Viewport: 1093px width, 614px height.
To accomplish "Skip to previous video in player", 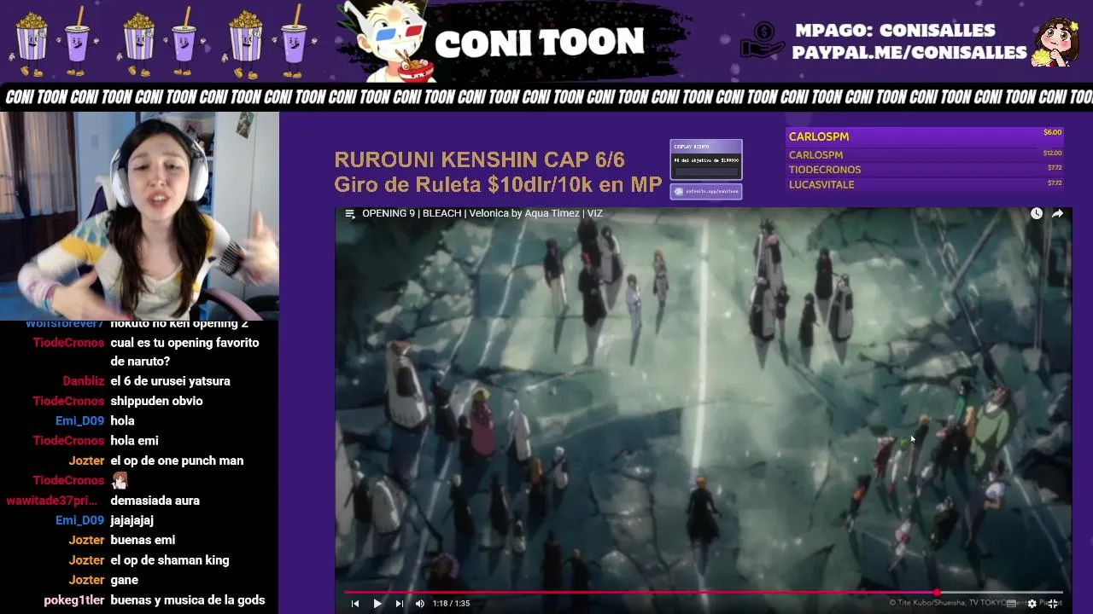I will click(355, 604).
